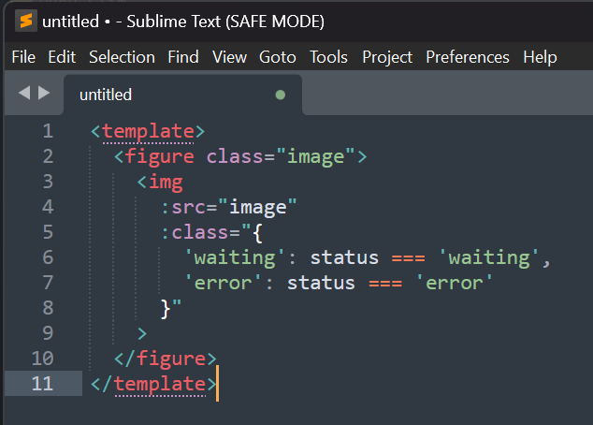Click line number 3 in the gutter
The image size is (593, 425).
coord(48,182)
